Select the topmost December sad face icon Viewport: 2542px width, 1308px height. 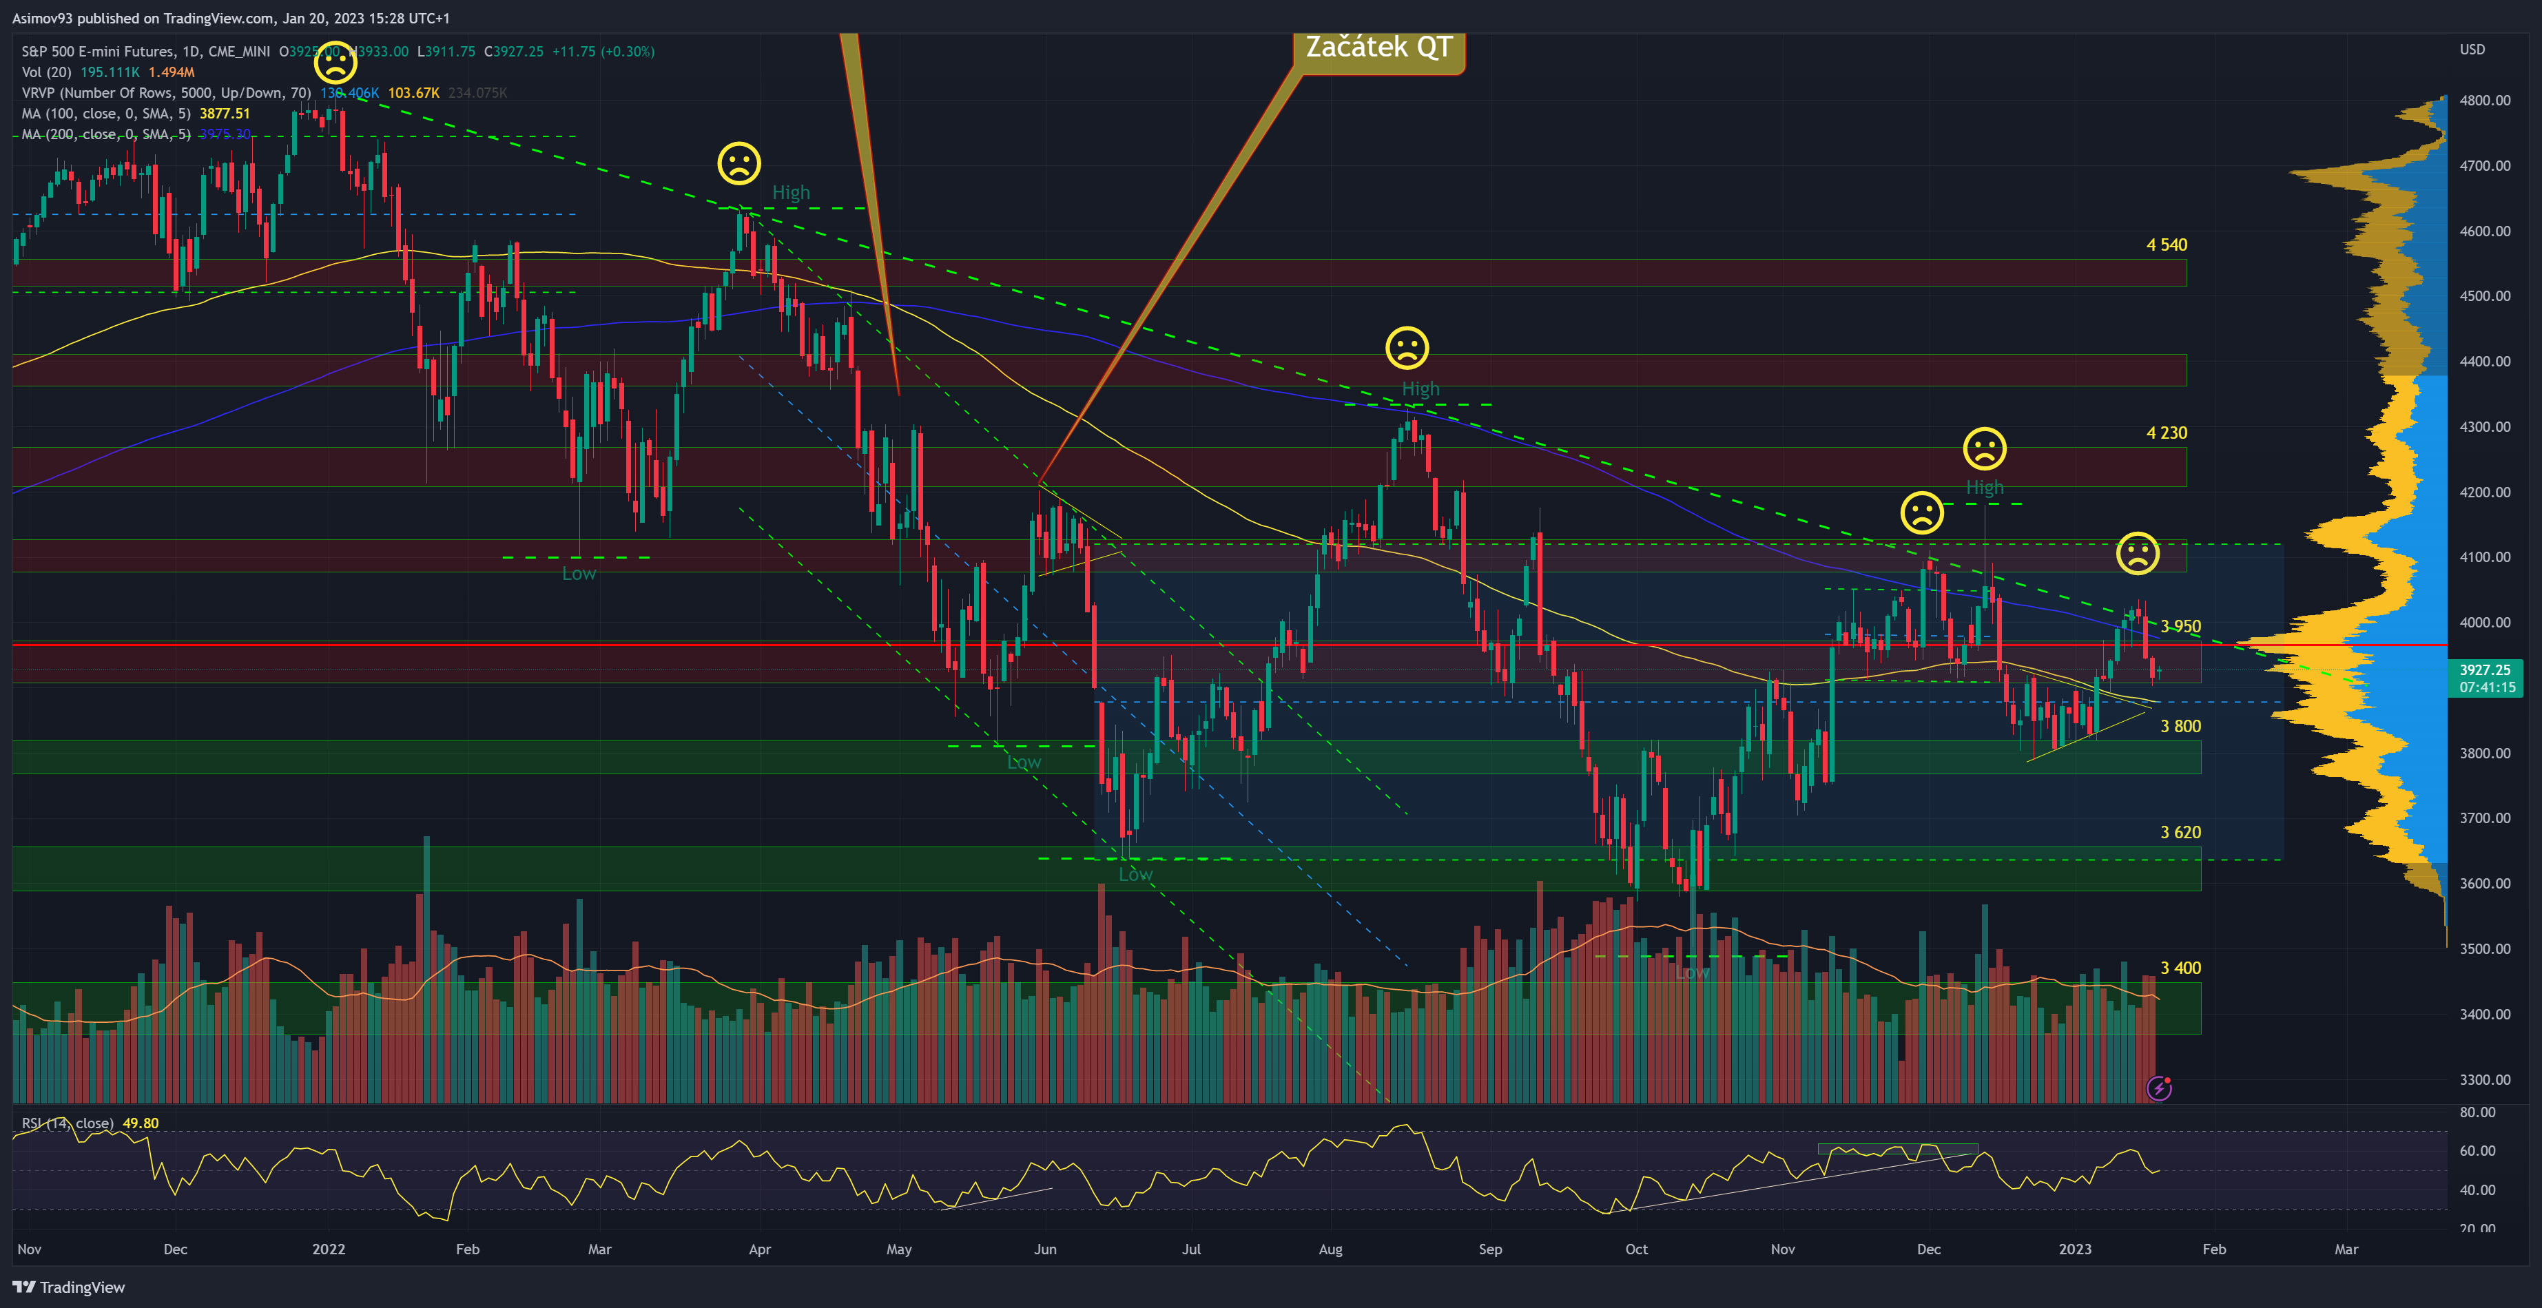(1985, 449)
